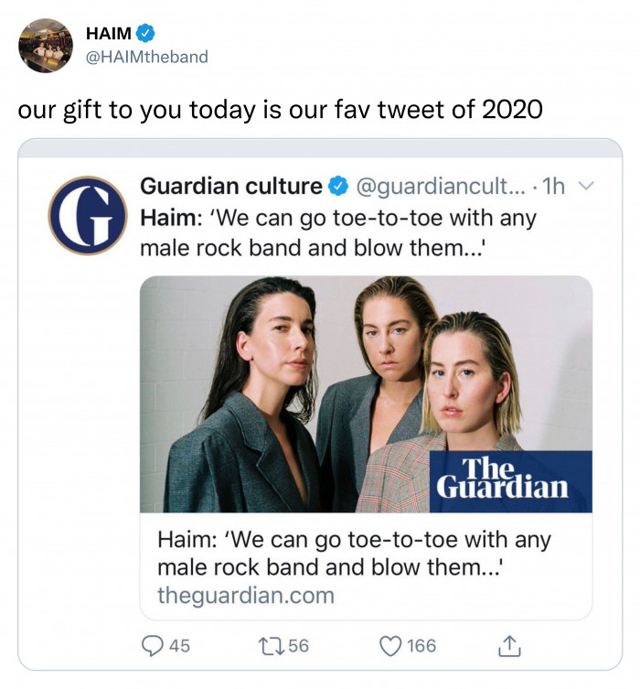Share the tweet via the share icon
The width and height of the screenshot is (640, 689).
tap(507, 646)
